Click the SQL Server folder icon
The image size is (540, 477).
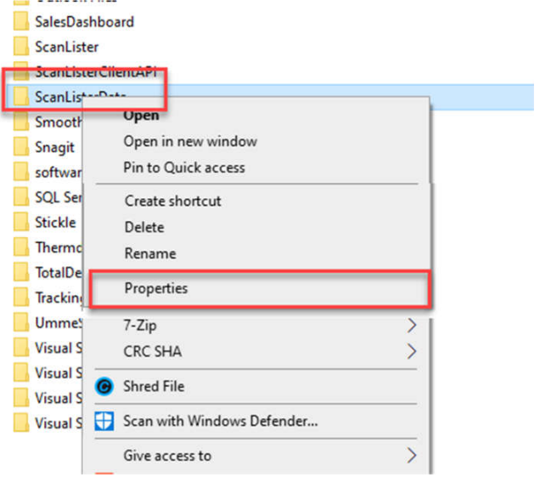pos(21,197)
